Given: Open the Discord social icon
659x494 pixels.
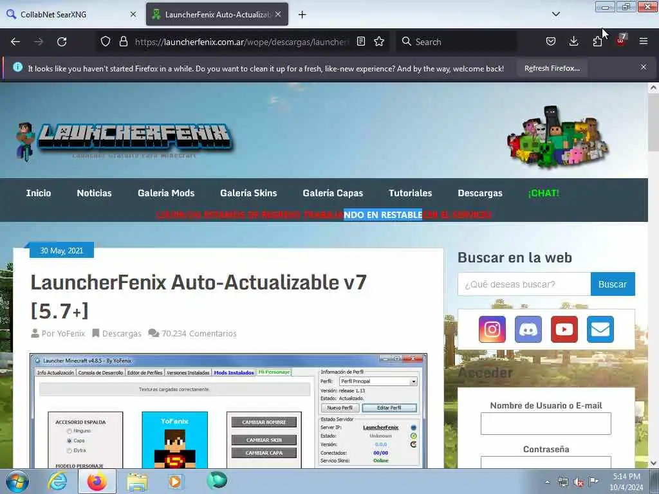Looking at the screenshot, I should 528,329.
